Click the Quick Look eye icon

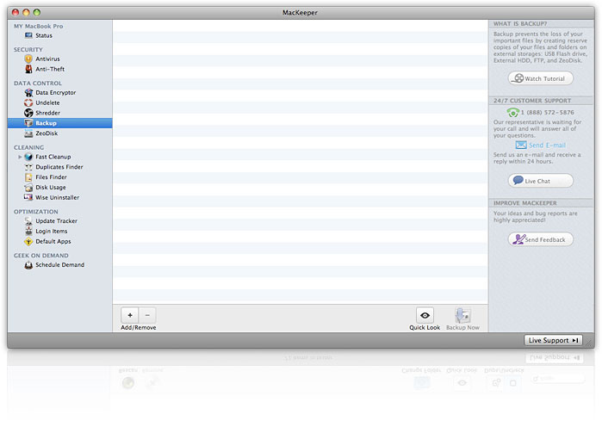[425, 315]
